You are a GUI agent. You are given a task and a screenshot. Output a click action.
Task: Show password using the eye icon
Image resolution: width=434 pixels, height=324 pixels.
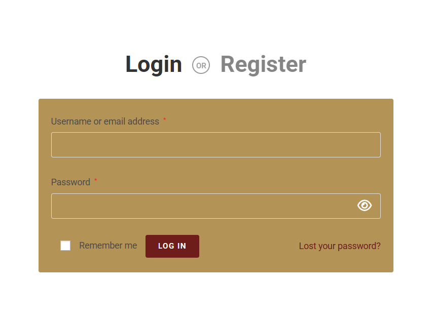pyautogui.click(x=364, y=206)
